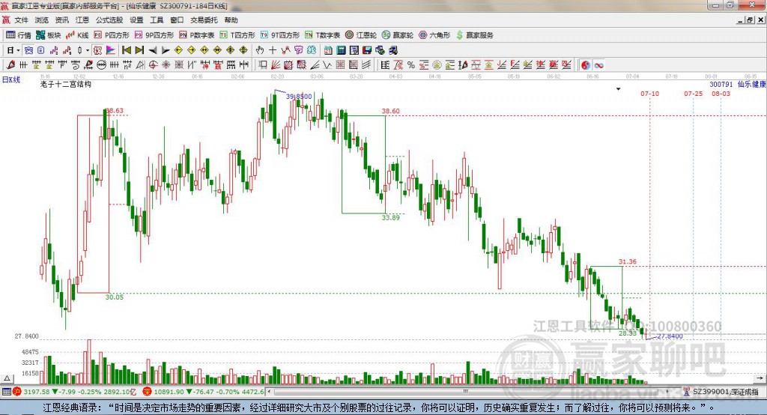Screen dimensions: 767x415
Task: Toggle the blue infinity loop icon
Action: 598,65
